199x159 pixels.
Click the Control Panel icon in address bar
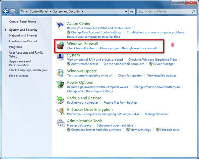pyautogui.click(x=23, y=11)
